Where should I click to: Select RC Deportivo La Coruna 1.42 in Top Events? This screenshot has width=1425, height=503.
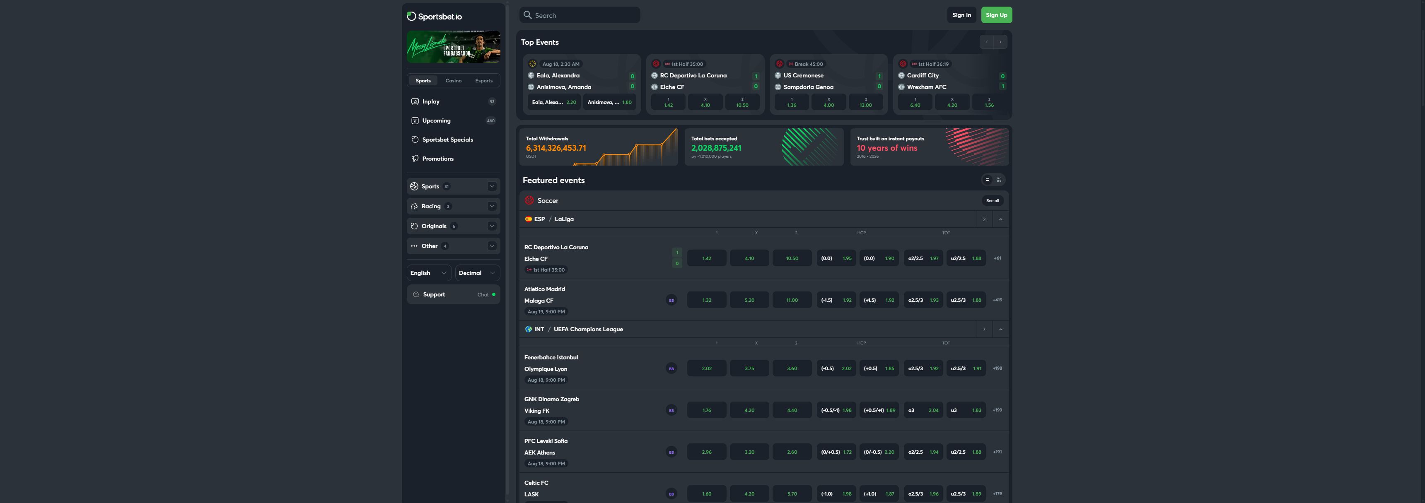click(x=668, y=102)
